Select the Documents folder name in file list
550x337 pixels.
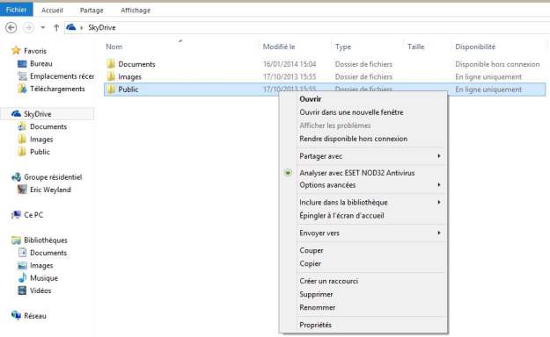pos(136,64)
